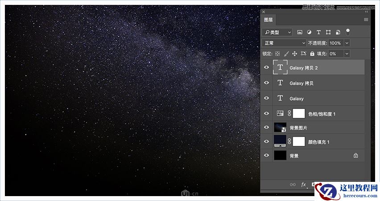Click the white mask thumbnail of 颜色填充 1

pyautogui.click(x=299, y=141)
